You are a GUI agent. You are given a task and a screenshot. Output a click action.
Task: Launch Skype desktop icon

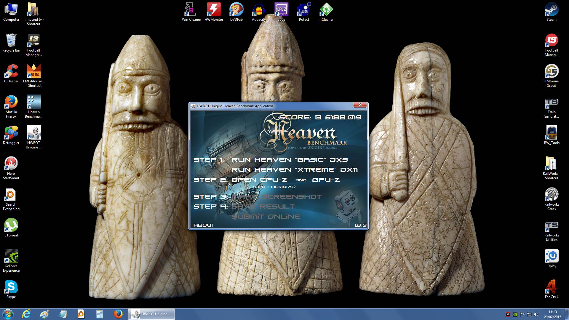[11, 289]
